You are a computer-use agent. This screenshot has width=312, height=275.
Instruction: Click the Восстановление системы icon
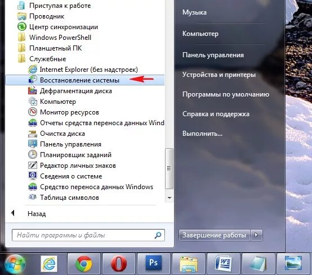[33, 80]
